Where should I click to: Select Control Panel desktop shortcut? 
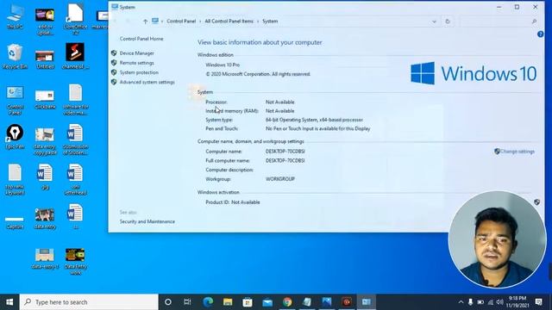(x=15, y=100)
